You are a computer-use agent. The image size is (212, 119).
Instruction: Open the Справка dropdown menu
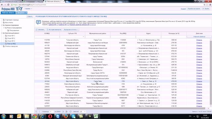point(28,9)
